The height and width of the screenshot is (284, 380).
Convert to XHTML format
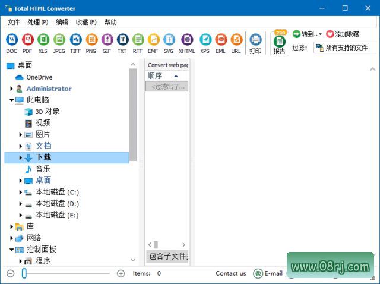187,43
